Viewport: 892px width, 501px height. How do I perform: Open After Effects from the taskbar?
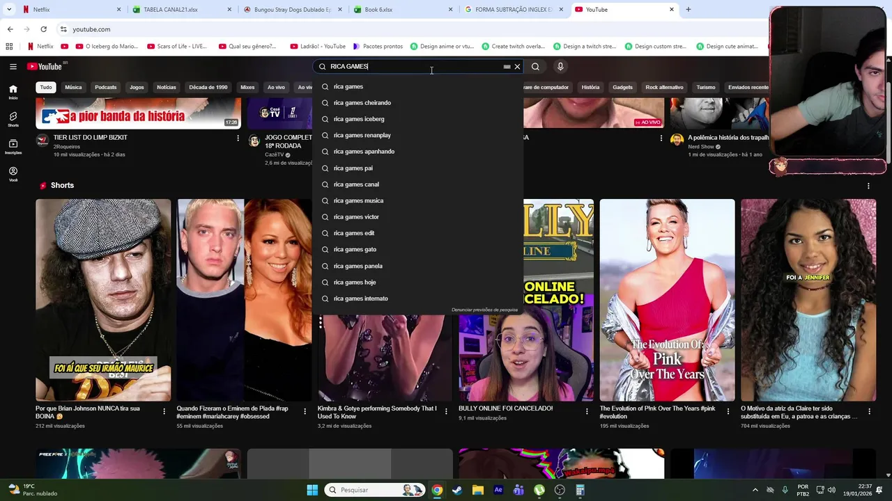point(498,490)
